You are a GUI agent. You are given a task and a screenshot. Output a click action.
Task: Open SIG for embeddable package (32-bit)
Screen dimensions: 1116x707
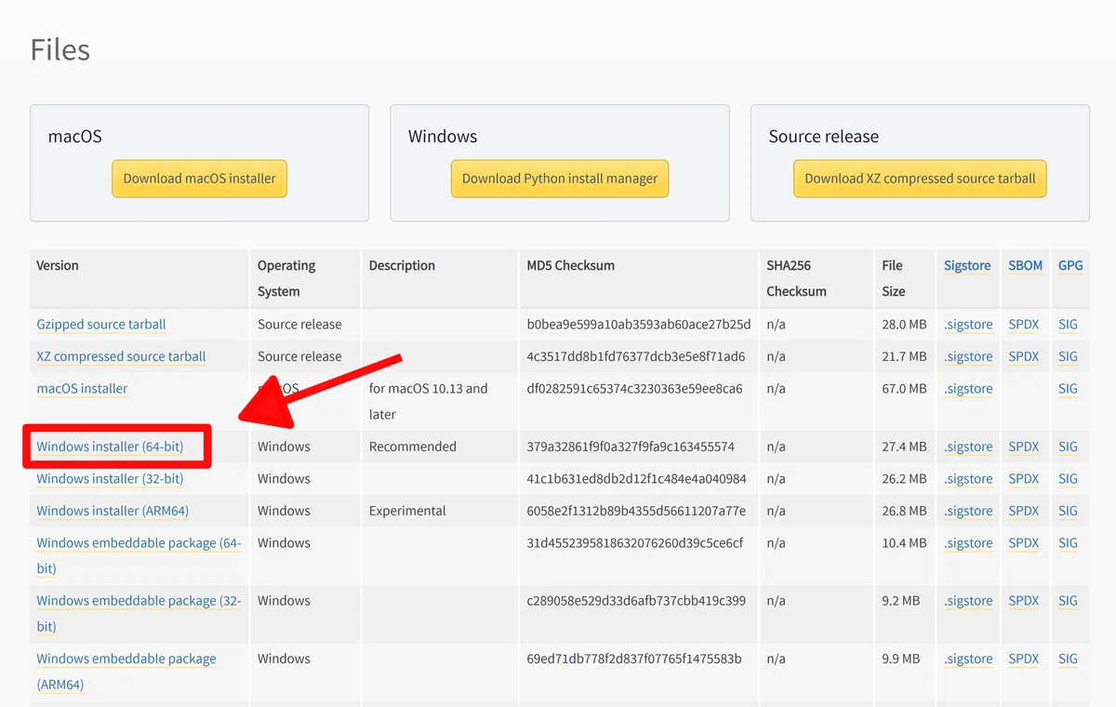point(1068,601)
